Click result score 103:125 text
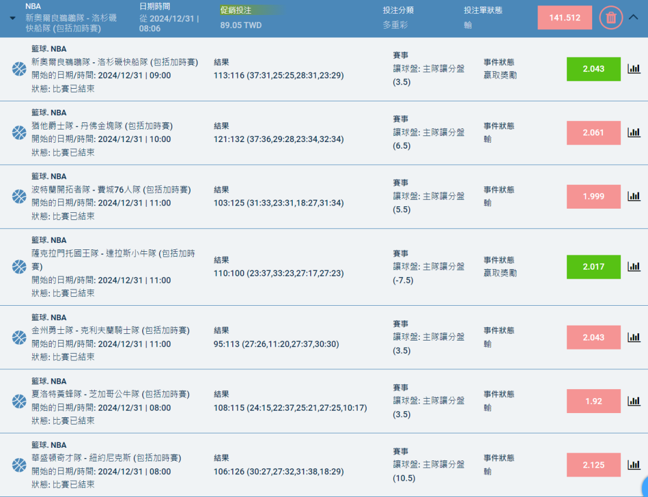Image resolution: width=648 pixels, height=497 pixels. tap(278, 203)
